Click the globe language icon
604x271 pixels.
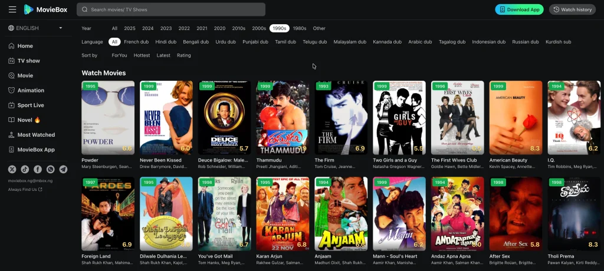click(11, 28)
